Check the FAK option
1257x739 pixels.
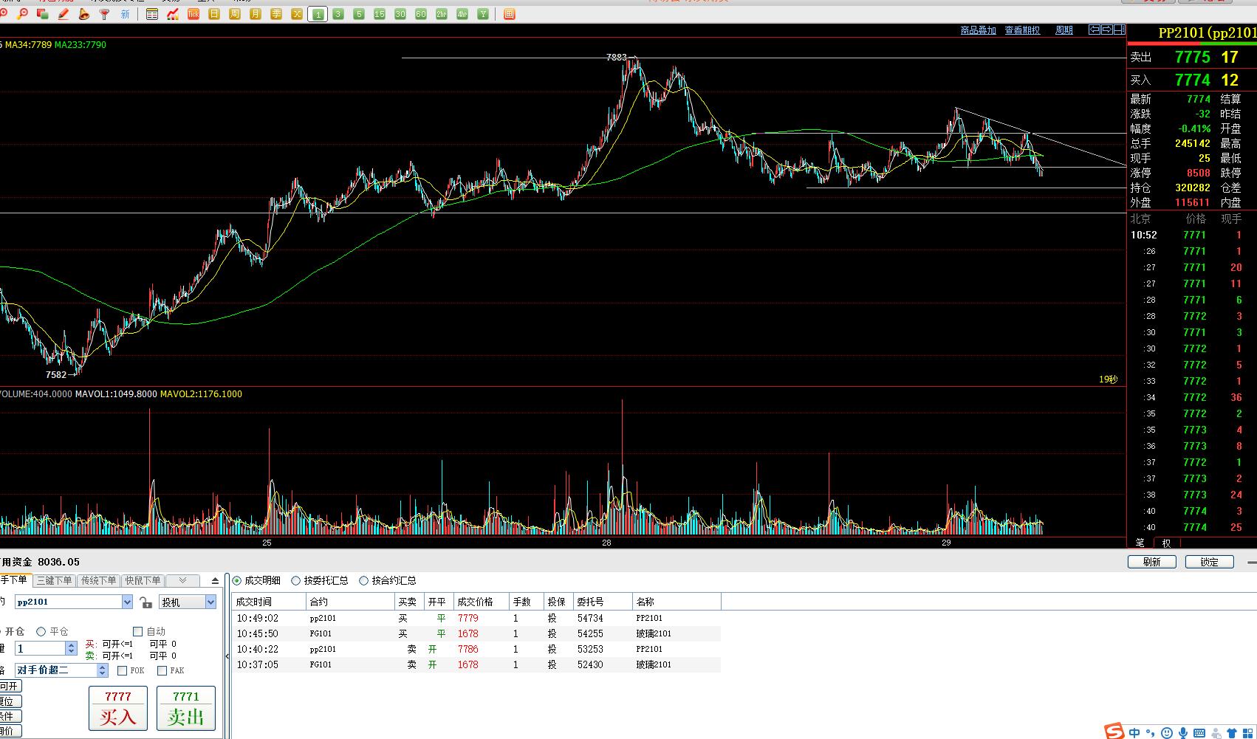[x=162, y=670]
